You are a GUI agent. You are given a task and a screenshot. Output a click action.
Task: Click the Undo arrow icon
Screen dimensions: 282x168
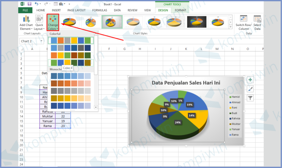(x=36, y=4)
